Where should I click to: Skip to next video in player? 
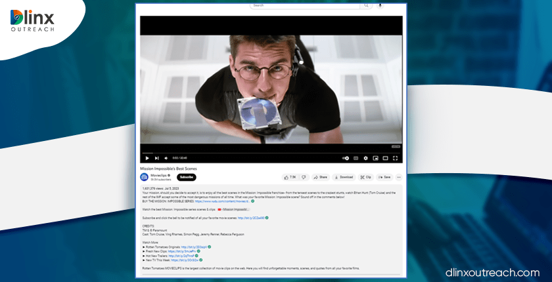point(156,159)
